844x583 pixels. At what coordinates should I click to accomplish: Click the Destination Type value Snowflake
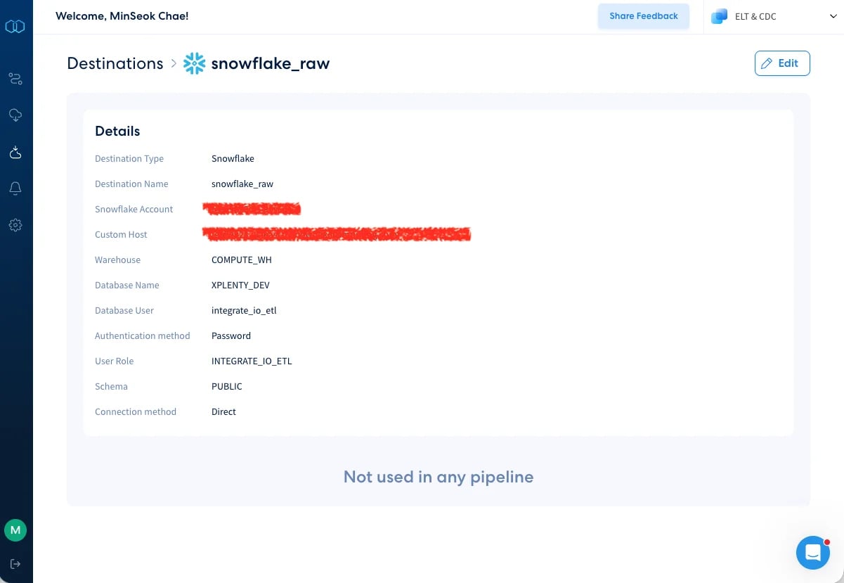233,159
